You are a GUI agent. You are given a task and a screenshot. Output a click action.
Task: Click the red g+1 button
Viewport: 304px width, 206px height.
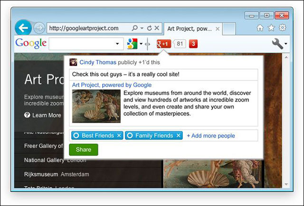(x=164, y=44)
